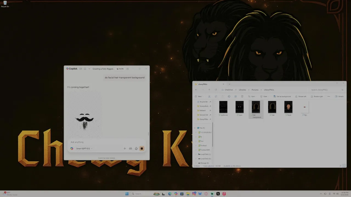Open Copilot sidebar panel icon
Viewport: 351px width, 197px height.
[81, 69]
